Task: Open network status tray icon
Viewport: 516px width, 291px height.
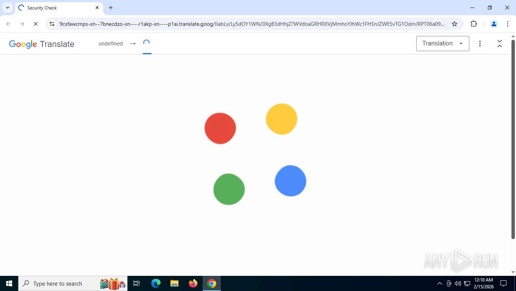Action: [x=467, y=283]
